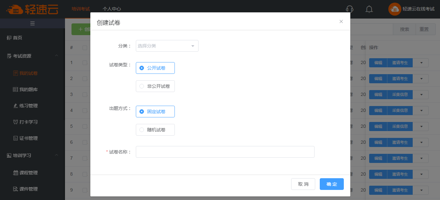The height and width of the screenshot is (200, 440).
Task: Click the 确定 confirm button
Action: point(331,184)
